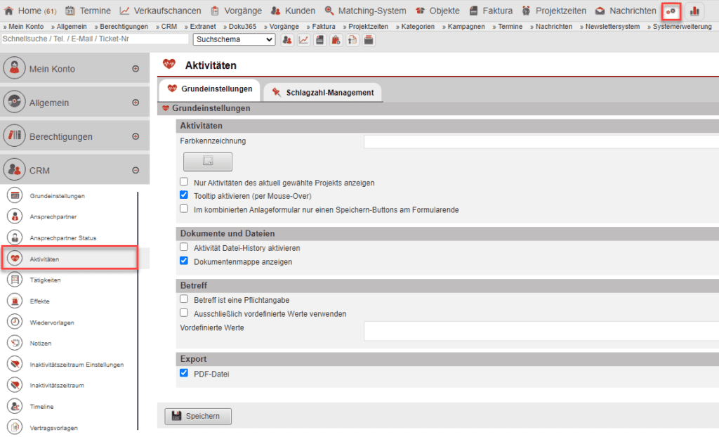The image size is (719, 437).
Task: Enable the Aktivität Datei-History aktivieren checkbox
Action: (184, 245)
